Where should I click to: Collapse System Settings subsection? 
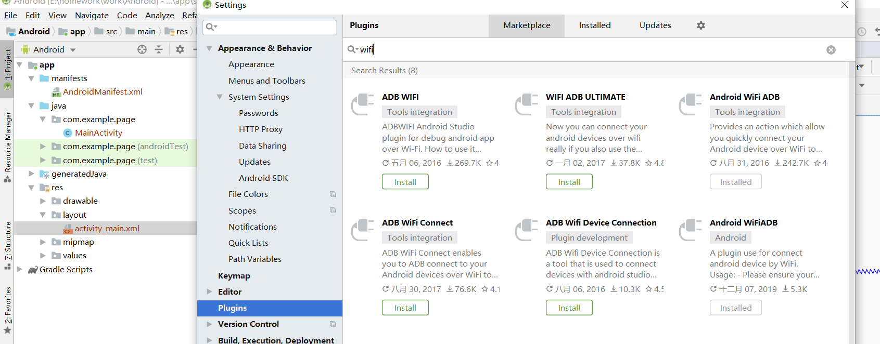[220, 97]
